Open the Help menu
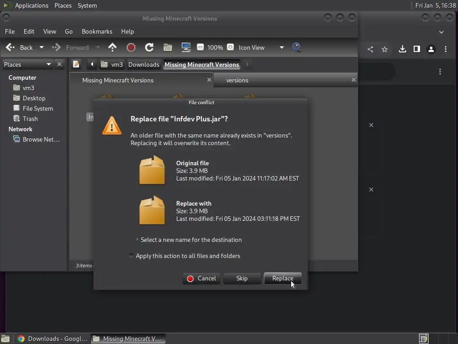Screen dimensions: 458x344 (x=127, y=31)
